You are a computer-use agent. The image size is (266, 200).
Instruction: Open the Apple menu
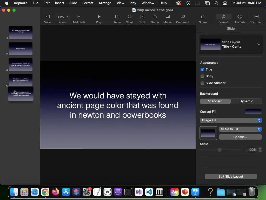7,3
